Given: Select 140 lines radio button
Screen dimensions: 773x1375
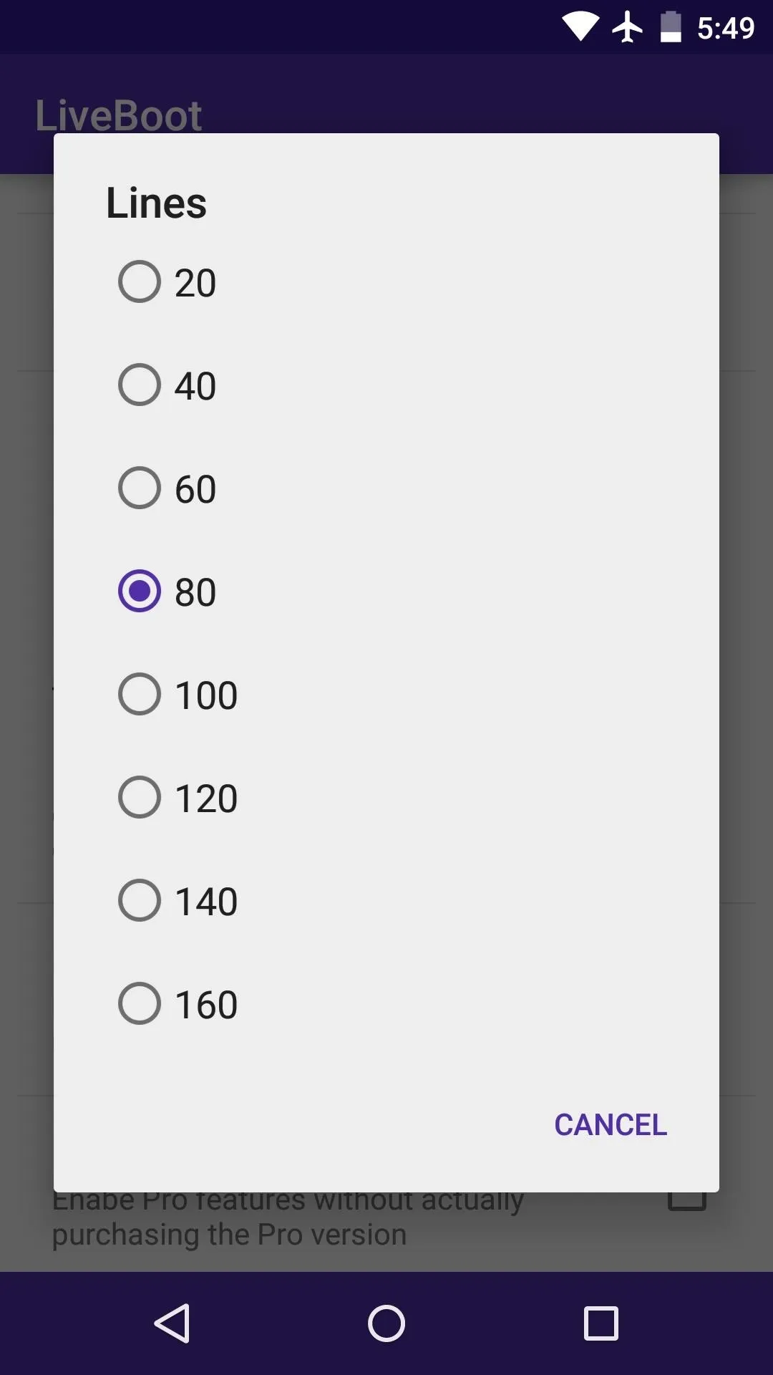Looking at the screenshot, I should coord(140,900).
